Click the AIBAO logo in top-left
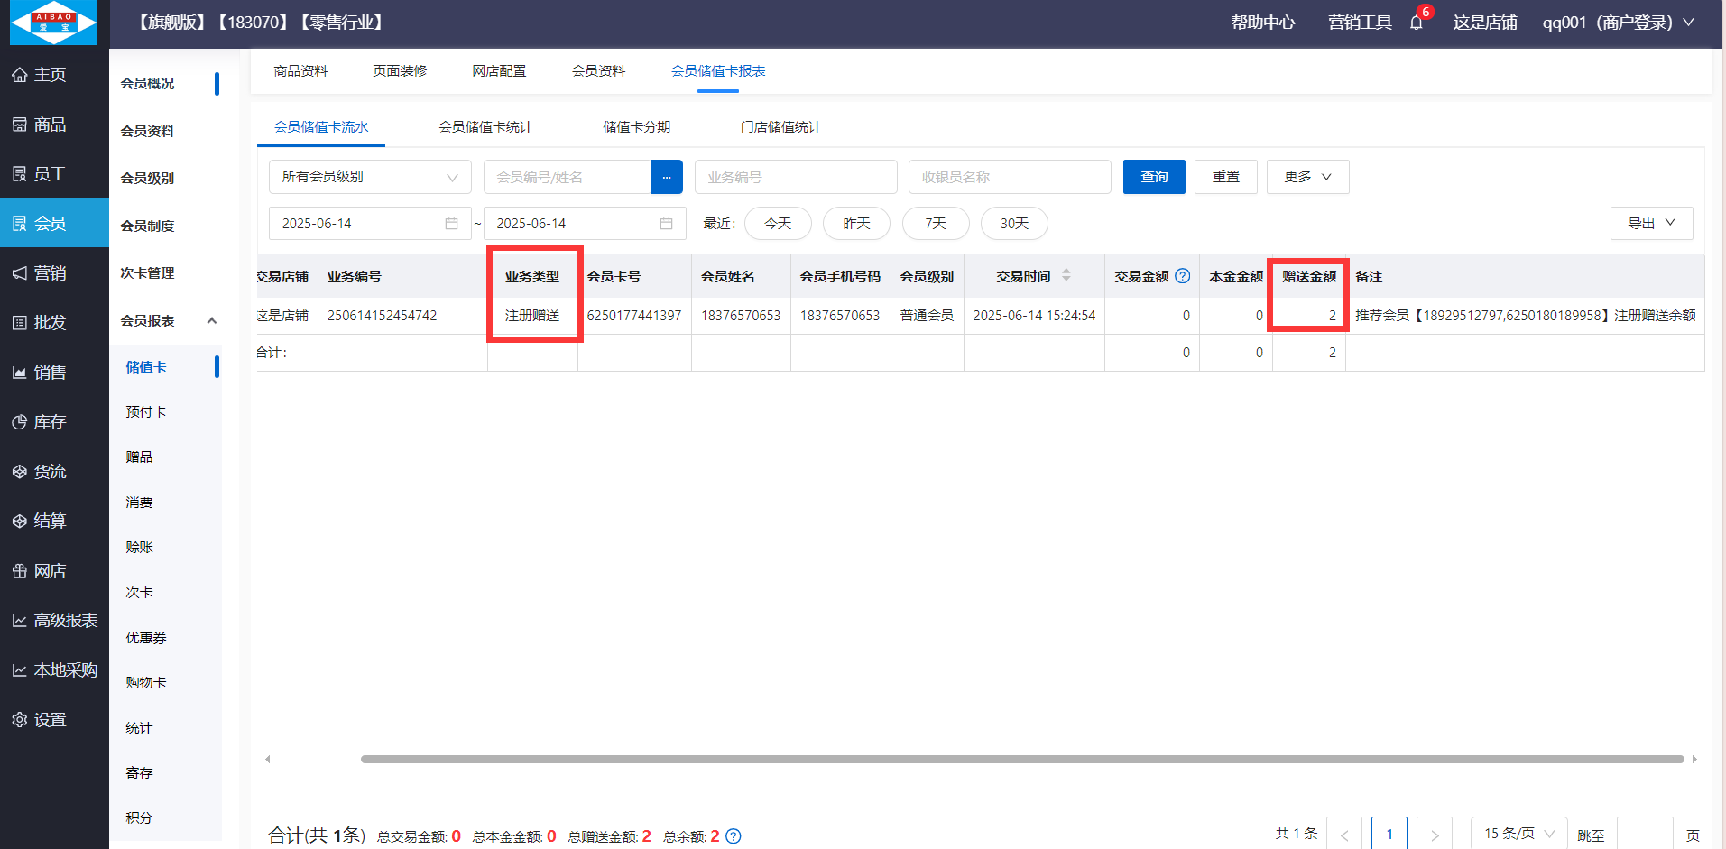 (x=53, y=23)
